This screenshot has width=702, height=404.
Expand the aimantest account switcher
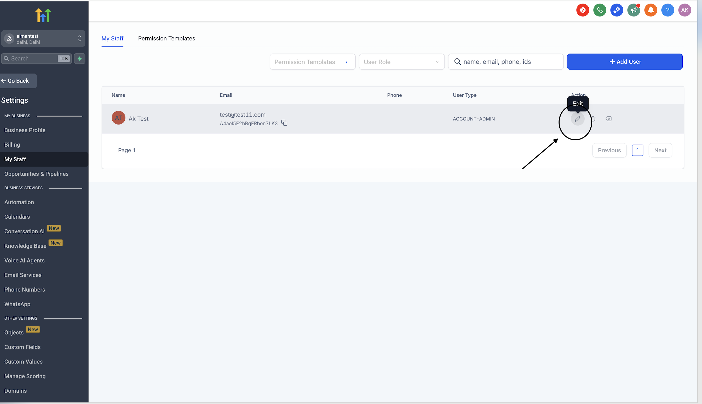tap(43, 39)
